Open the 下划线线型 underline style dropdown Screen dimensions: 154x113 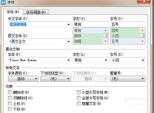click(x=56, y=79)
